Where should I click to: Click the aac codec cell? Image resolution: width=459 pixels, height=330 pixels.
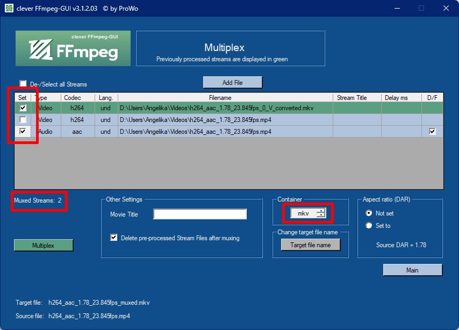(x=77, y=132)
